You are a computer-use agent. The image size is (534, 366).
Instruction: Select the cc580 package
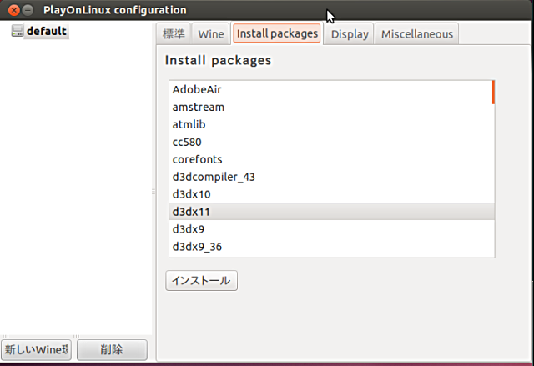332,142
